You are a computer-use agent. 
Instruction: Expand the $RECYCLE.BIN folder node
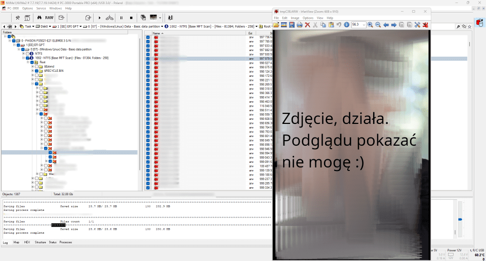click(x=32, y=71)
